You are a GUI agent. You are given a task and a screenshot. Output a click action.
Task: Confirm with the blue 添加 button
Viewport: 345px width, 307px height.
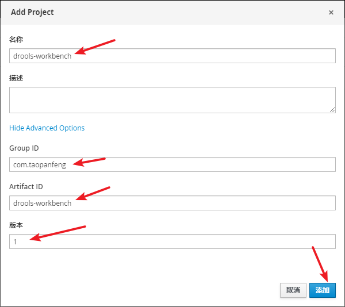coord(323,290)
